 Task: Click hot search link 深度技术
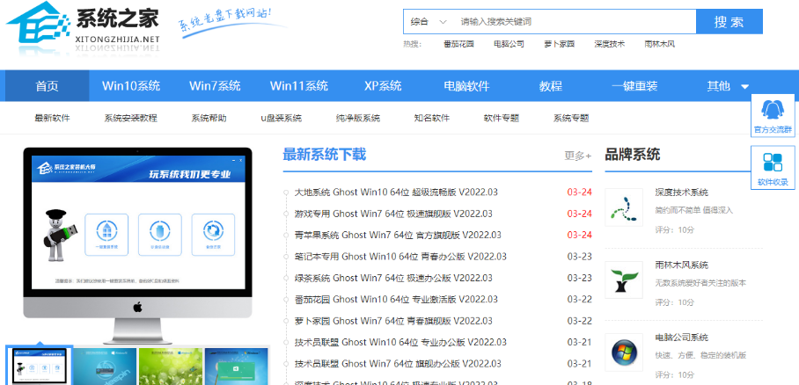(x=610, y=44)
